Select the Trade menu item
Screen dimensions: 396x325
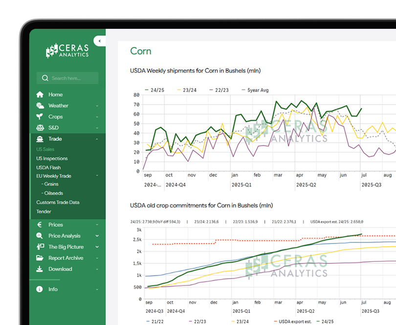coord(55,139)
